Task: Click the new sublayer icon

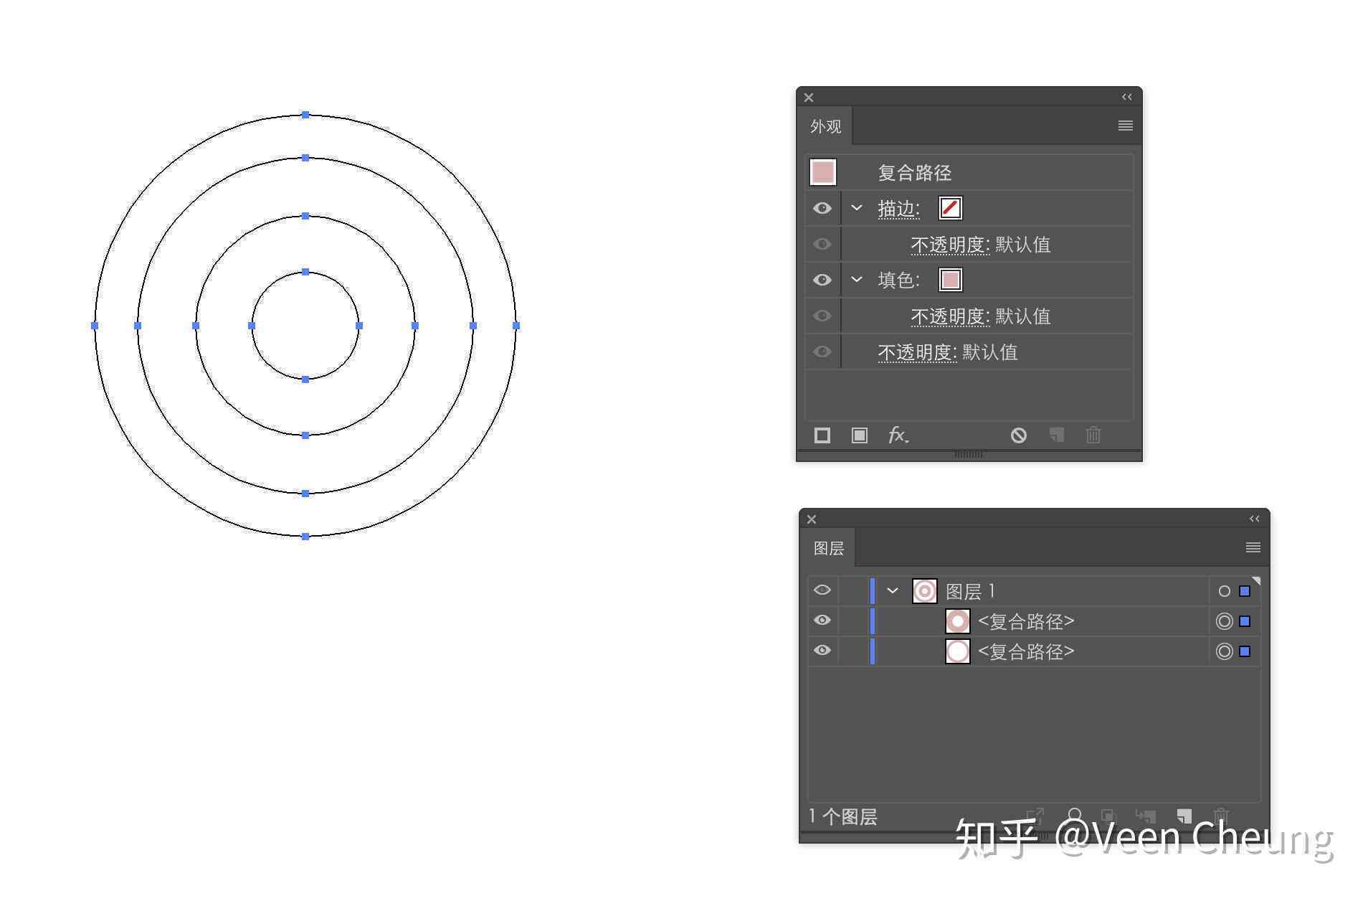Action: (x=1146, y=816)
